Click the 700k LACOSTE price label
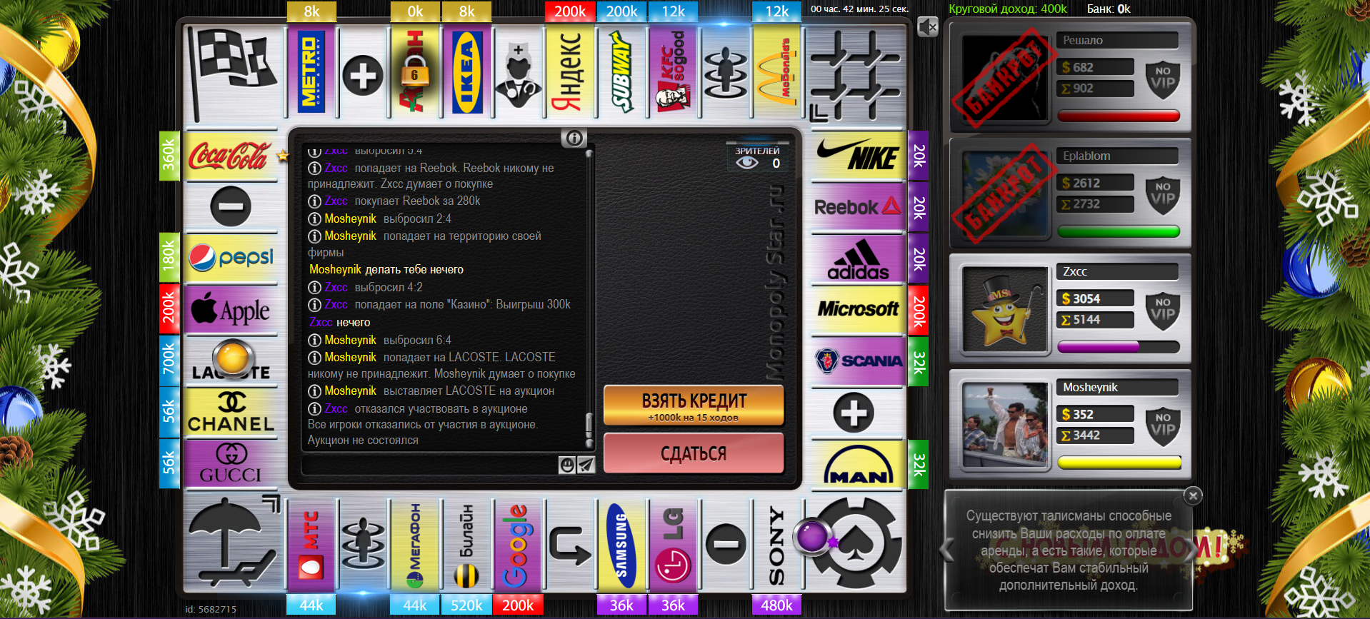Screen dimensions: 1370x619 tap(169, 360)
